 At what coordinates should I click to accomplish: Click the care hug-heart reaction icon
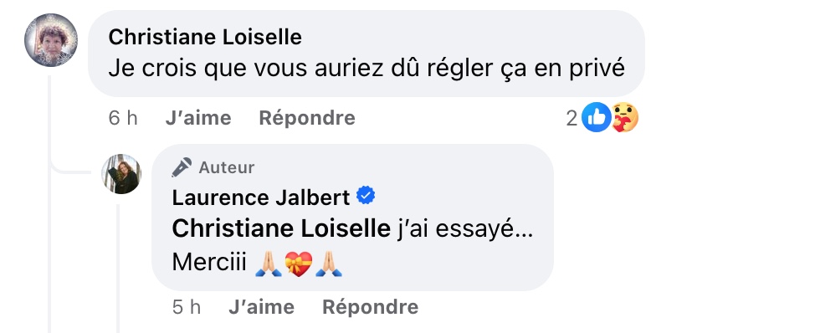[624, 117]
